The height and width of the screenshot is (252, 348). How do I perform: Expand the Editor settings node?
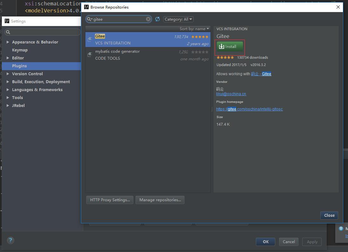pyautogui.click(x=8, y=58)
